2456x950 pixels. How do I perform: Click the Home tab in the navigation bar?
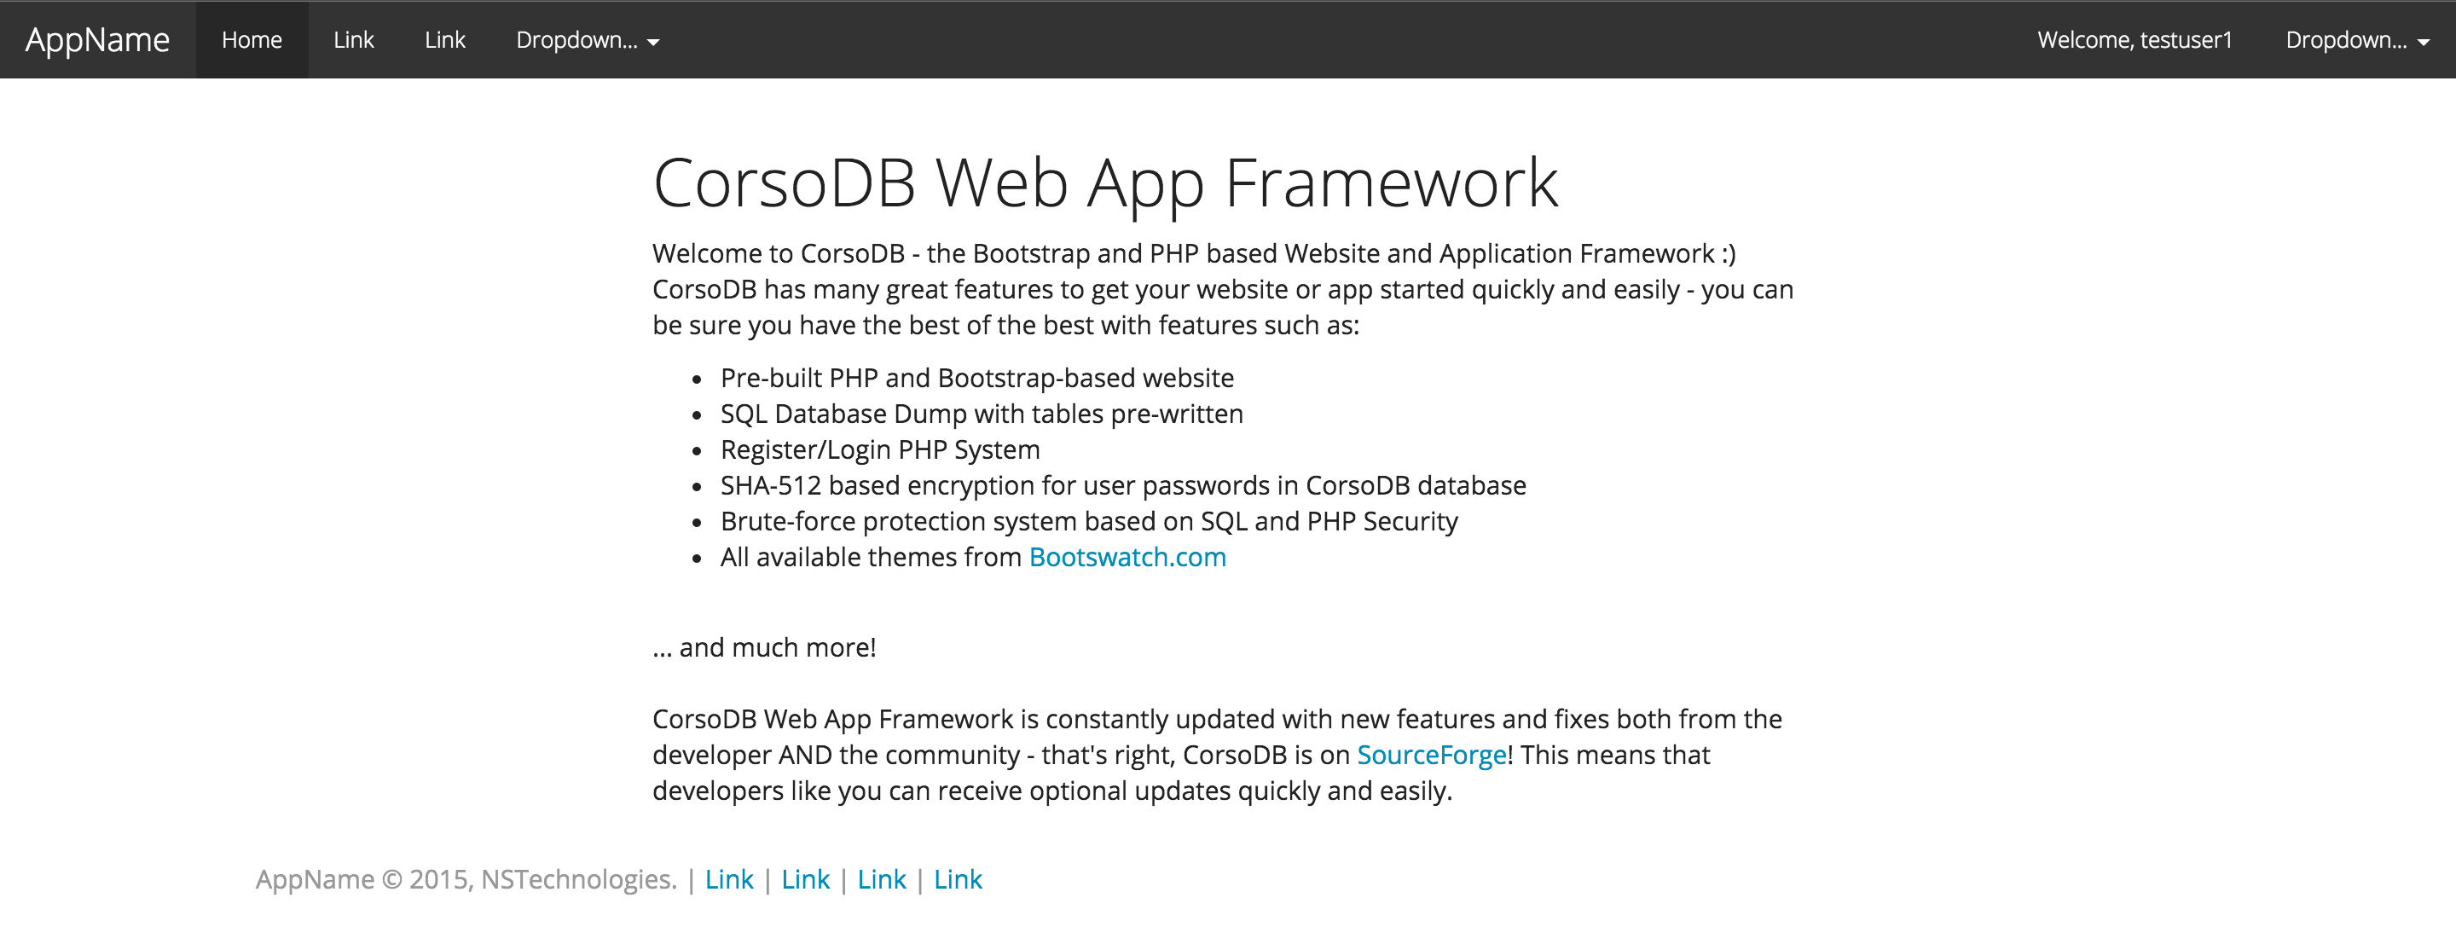coord(252,40)
